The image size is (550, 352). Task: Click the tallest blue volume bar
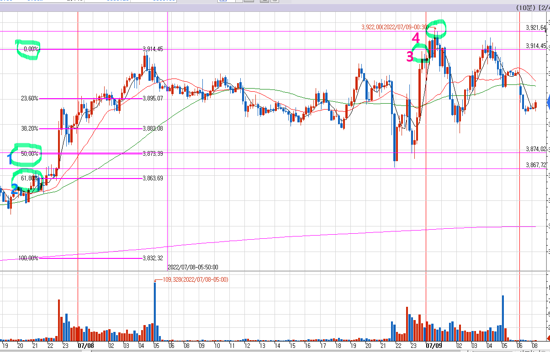click(155, 311)
